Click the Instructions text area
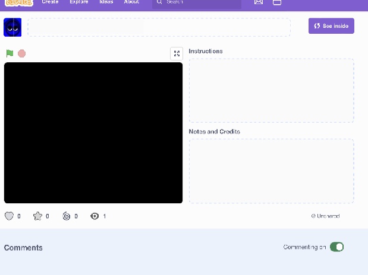 pos(271,91)
